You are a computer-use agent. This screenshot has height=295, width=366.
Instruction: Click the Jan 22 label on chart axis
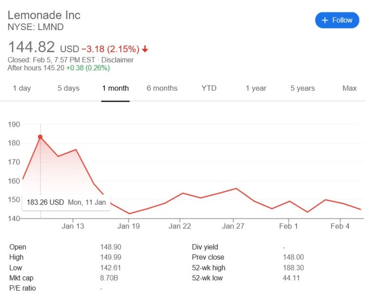coord(180,226)
